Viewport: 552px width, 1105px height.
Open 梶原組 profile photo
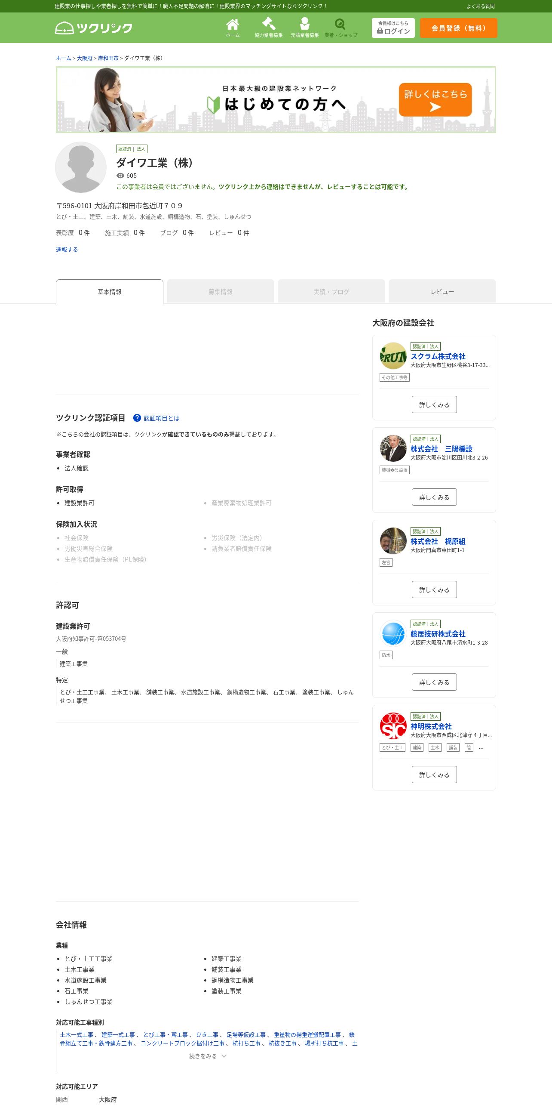point(393,541)
